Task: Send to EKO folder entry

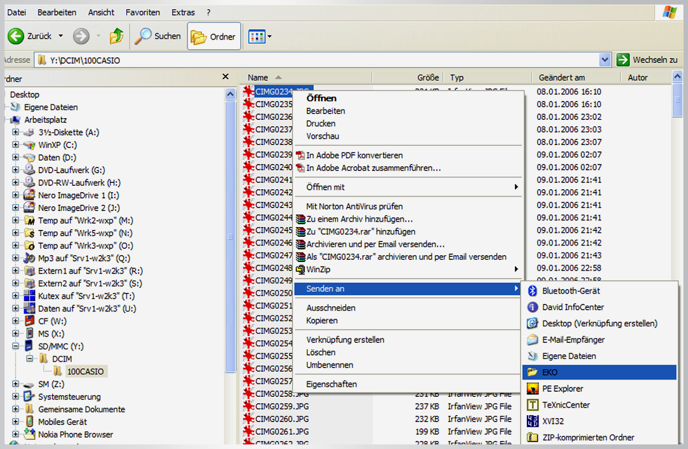Action: coord(600,372)
